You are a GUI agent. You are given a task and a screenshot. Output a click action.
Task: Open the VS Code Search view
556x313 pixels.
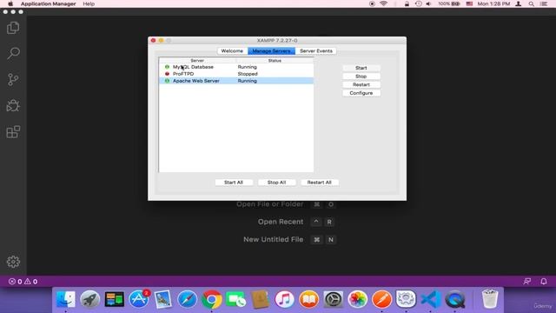point(13,54)
